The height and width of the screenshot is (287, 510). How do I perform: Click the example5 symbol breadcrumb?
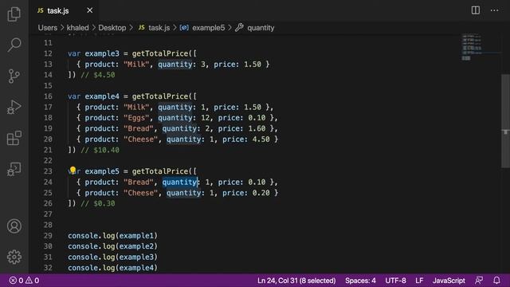tap(202, 28)
